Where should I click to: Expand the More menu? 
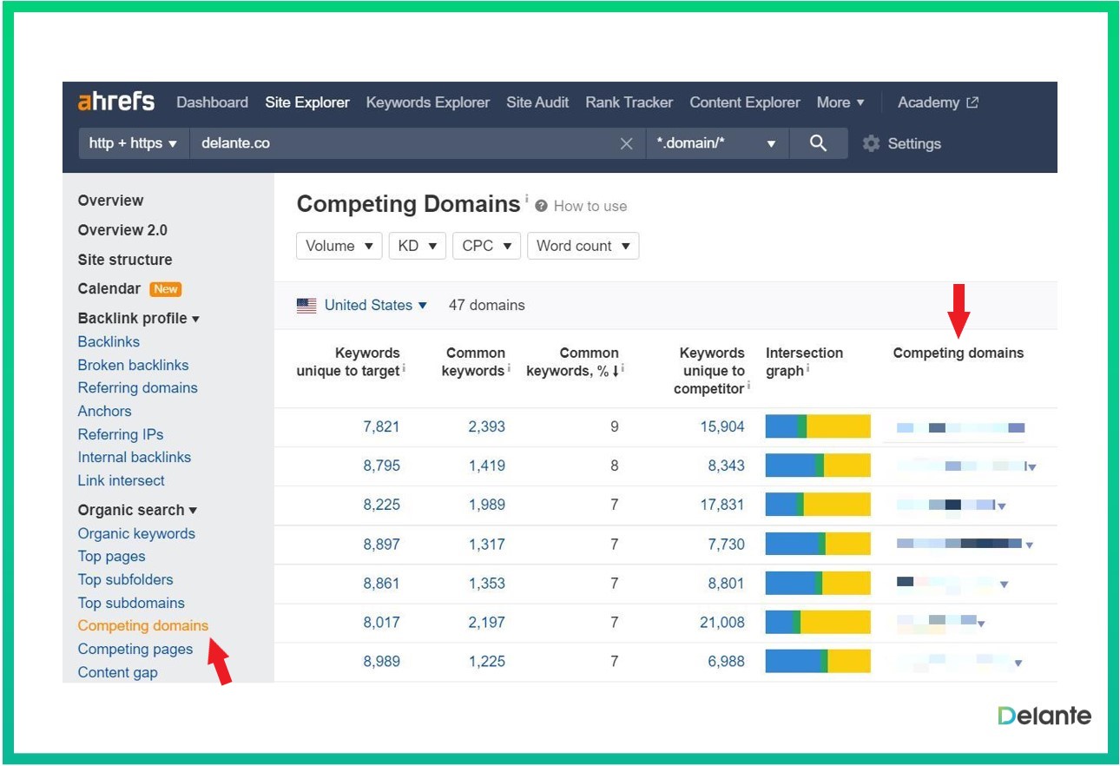pos(840,102)
